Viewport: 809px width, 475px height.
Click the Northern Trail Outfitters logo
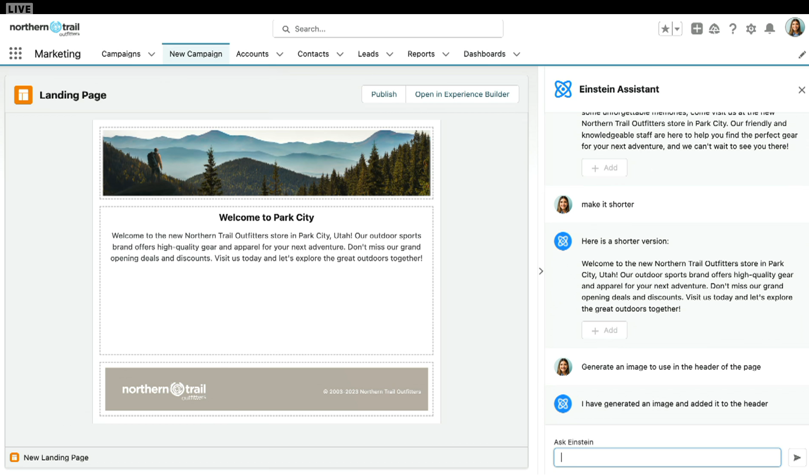tap(44, 28)
